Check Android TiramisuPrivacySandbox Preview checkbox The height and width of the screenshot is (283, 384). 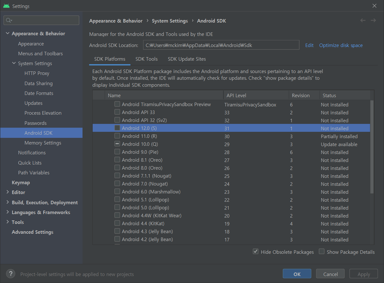click(x=117, y=104)
